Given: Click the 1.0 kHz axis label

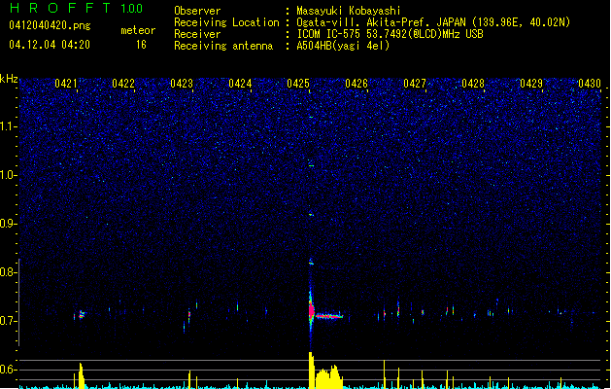Looking at the screenshot, I should pos(8,175).
